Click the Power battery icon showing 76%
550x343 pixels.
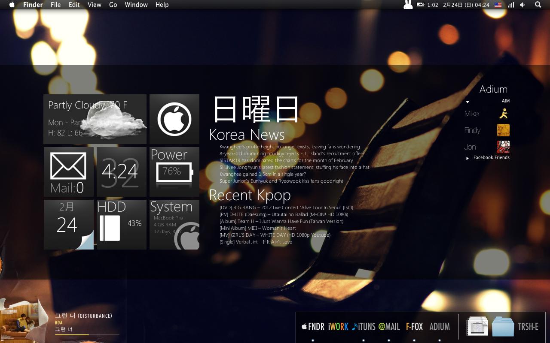[x=174, y=173]
